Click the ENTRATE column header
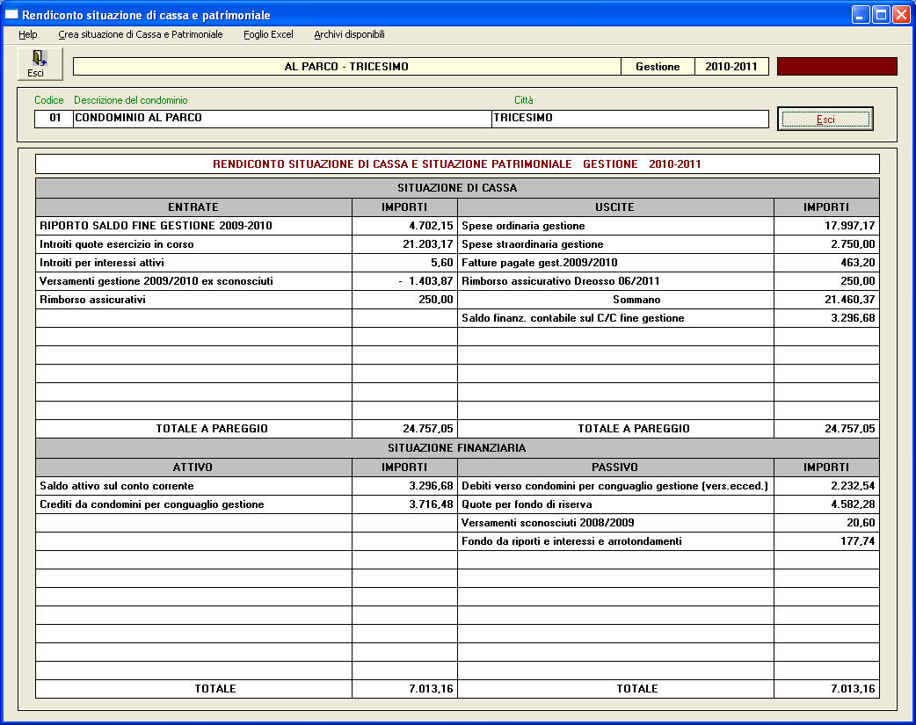The width and height of the screenshot is (916, 725). [194, 207]
